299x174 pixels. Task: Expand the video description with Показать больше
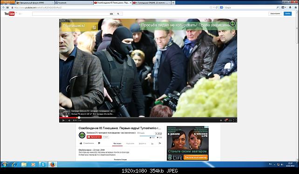120,160
